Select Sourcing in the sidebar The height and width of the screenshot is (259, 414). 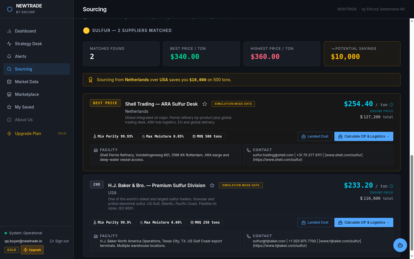[37, 69]
